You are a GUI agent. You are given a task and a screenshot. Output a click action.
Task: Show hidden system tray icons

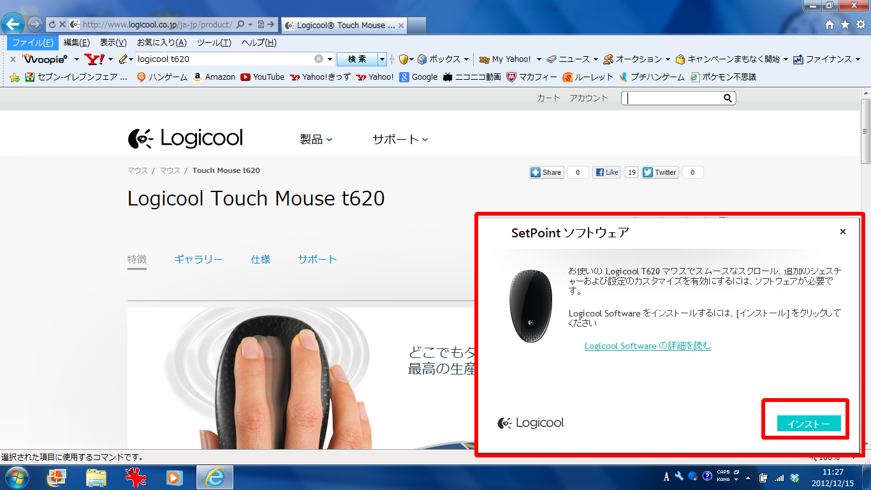point(748,477)
